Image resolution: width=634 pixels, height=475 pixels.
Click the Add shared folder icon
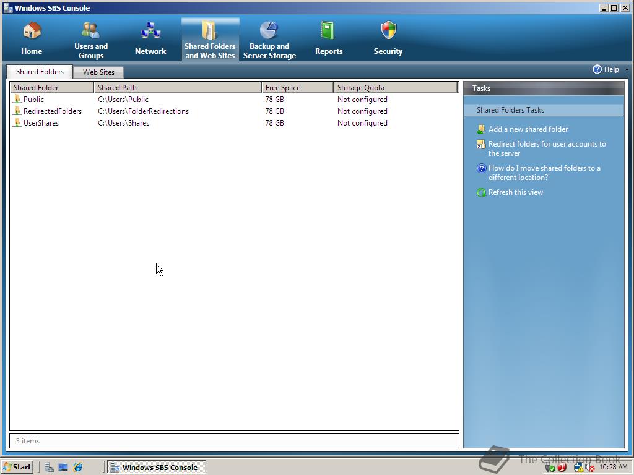point(480,129)
